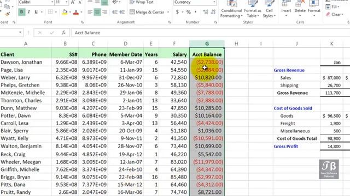Viewport: 350px width, 196px height.
Task: Click the Borders icon
Action: tap(50, 12)
